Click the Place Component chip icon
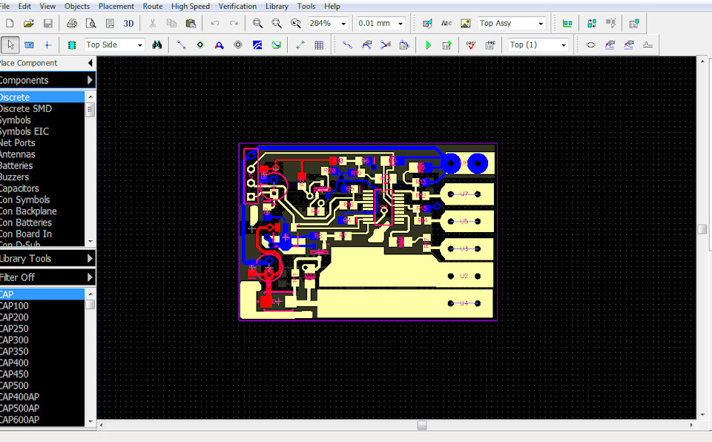Image resolution: width=712 pixels, height=442 pixels. 72,45
